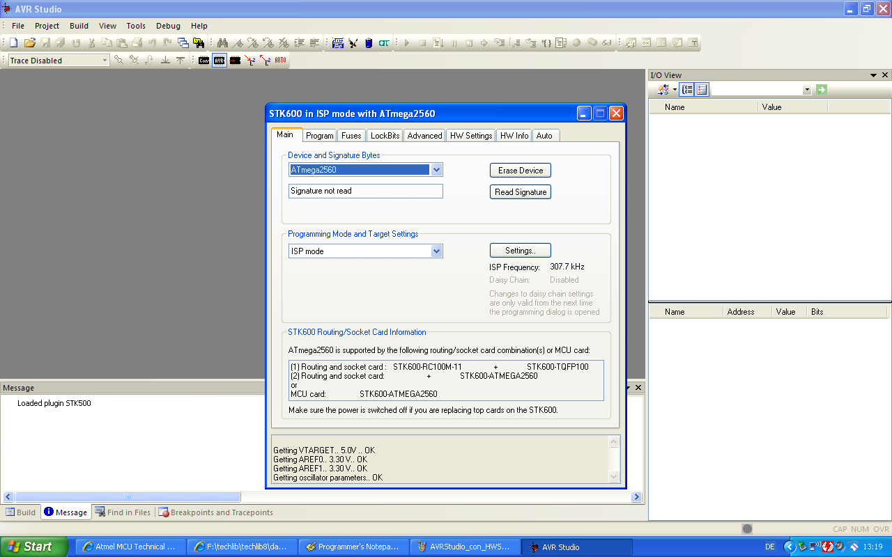
Task: Create a new file via toolbar icon
Action: point(13,43)
